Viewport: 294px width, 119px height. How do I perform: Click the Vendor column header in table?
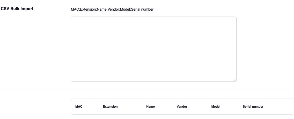coord(182,107)
